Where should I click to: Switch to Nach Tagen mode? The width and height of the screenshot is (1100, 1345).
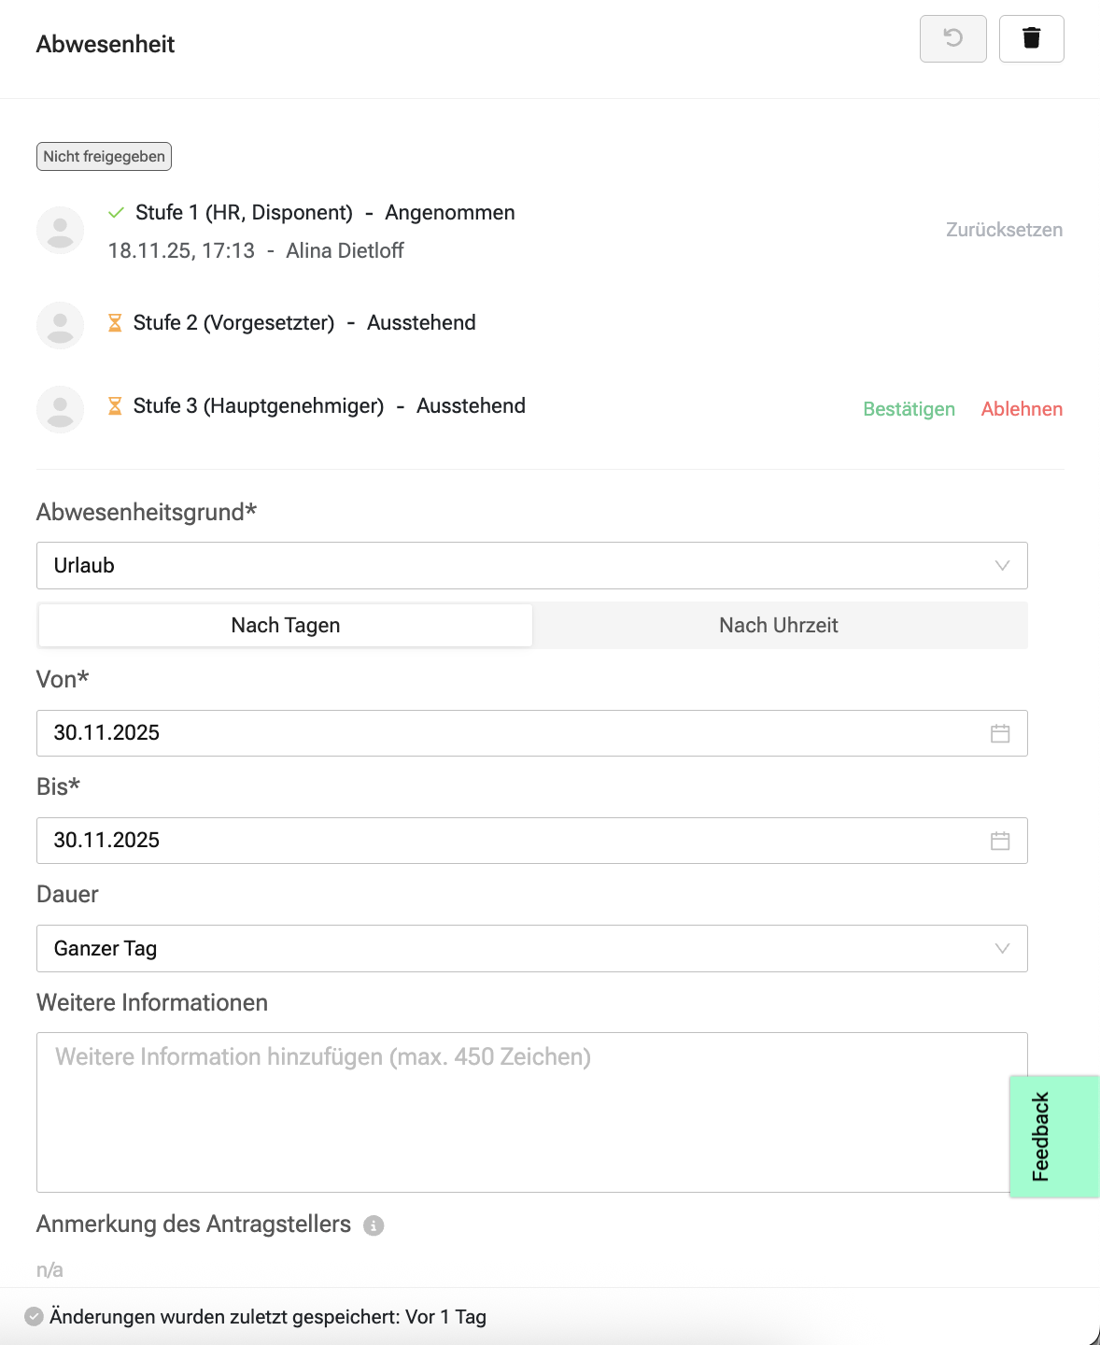coord(286,625)
